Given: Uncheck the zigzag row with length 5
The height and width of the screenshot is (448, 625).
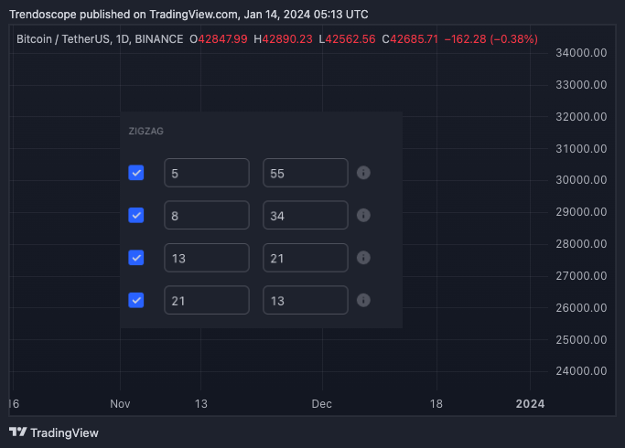Looking at the screenshot, I should pos(136,173).
